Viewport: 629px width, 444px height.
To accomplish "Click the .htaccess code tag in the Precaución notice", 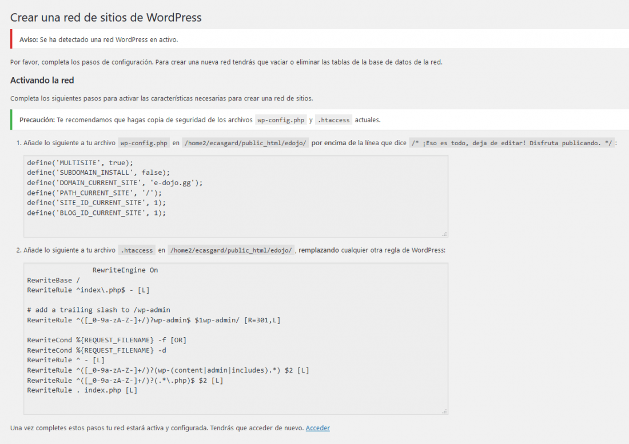I will 334,120.
